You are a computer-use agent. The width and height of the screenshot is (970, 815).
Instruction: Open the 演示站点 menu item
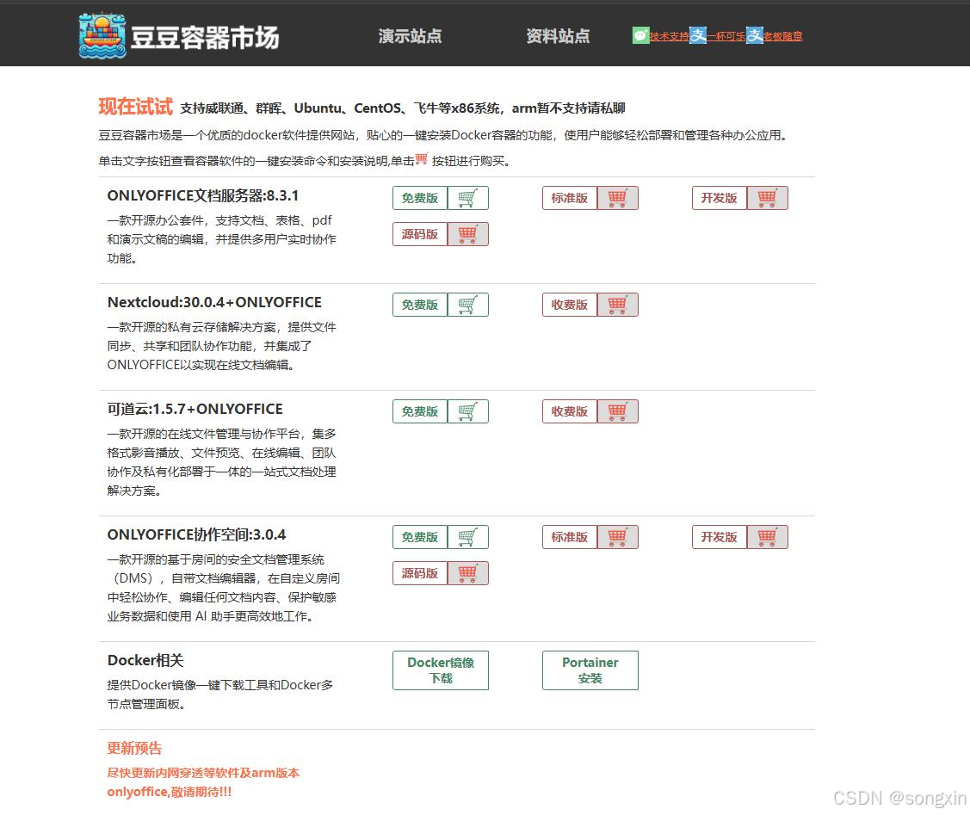pos(411,36)
